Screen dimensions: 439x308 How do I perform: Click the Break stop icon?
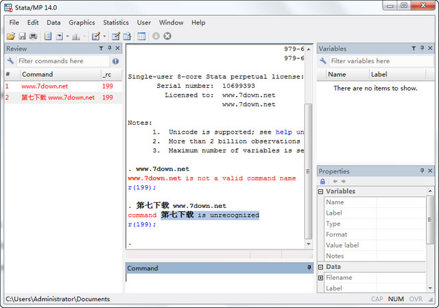(167, 36)
